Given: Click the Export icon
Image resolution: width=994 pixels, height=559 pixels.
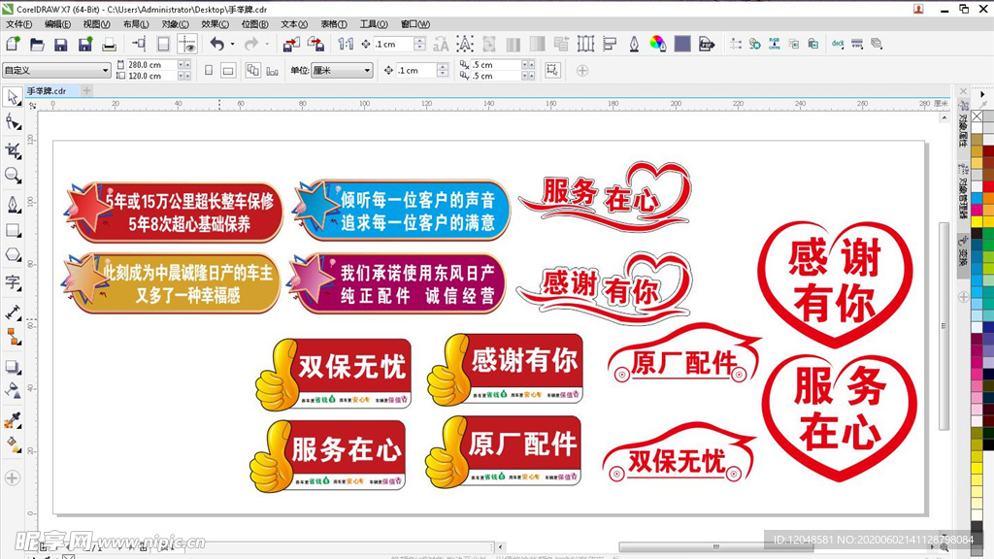Looking at the screenshot, I should pos(315,45).
